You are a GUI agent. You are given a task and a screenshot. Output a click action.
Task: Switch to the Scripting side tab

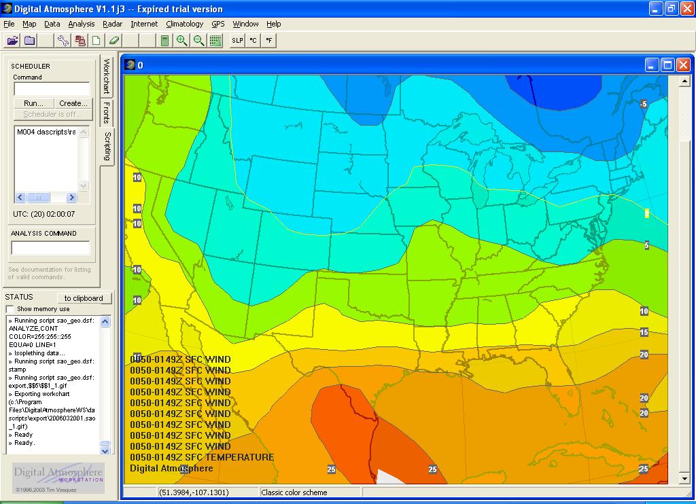point(107,147)
